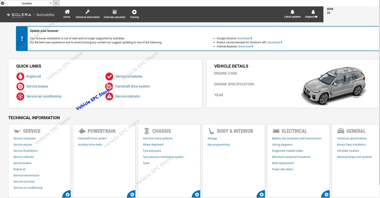Screen dimensions: 380x198
Task: Play the Powertrain section video button
Action: 132,194
